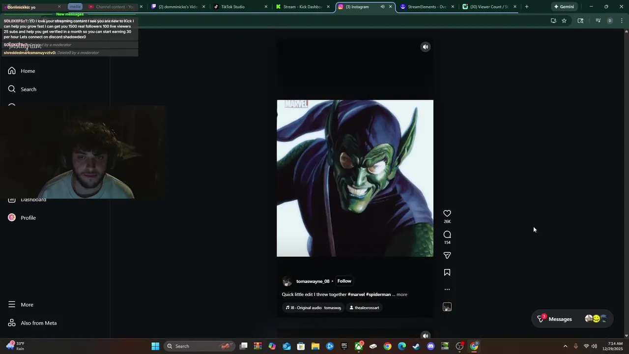Open the #spiderman hashtag
This screenshot has height=354, width=629.
378,295
